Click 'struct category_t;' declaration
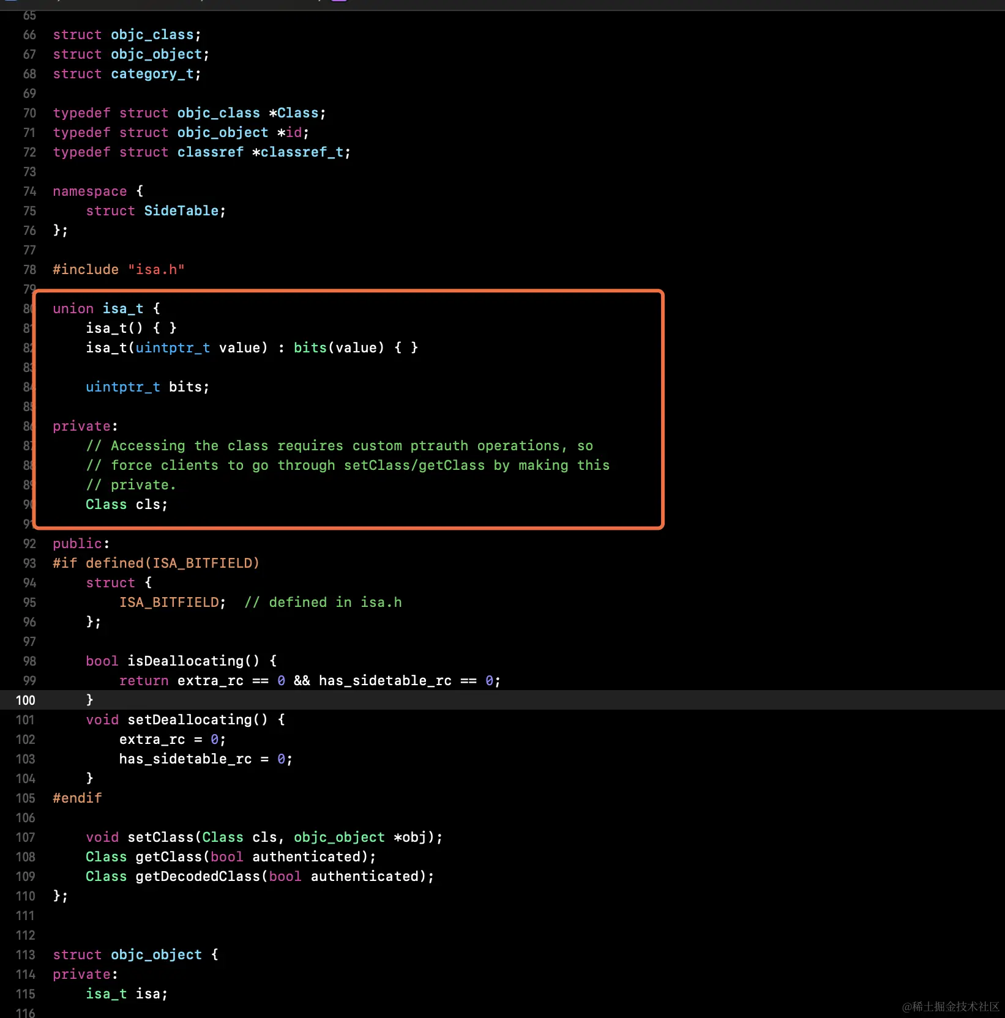 127,74
